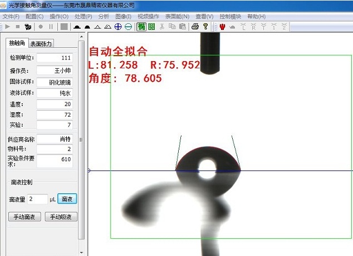Click the 物料号 field showing 2
This screenshot has height=256, width=353.
(x=55, y=149)
